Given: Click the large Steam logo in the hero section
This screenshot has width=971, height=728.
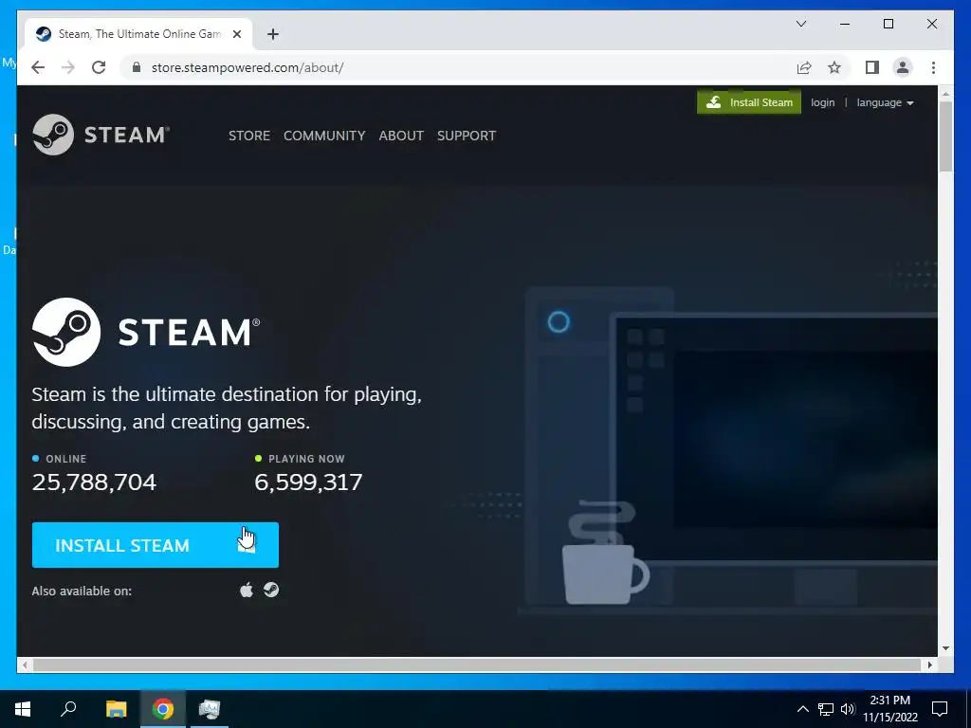Looking at the screenshot, I should pos(146,332).
